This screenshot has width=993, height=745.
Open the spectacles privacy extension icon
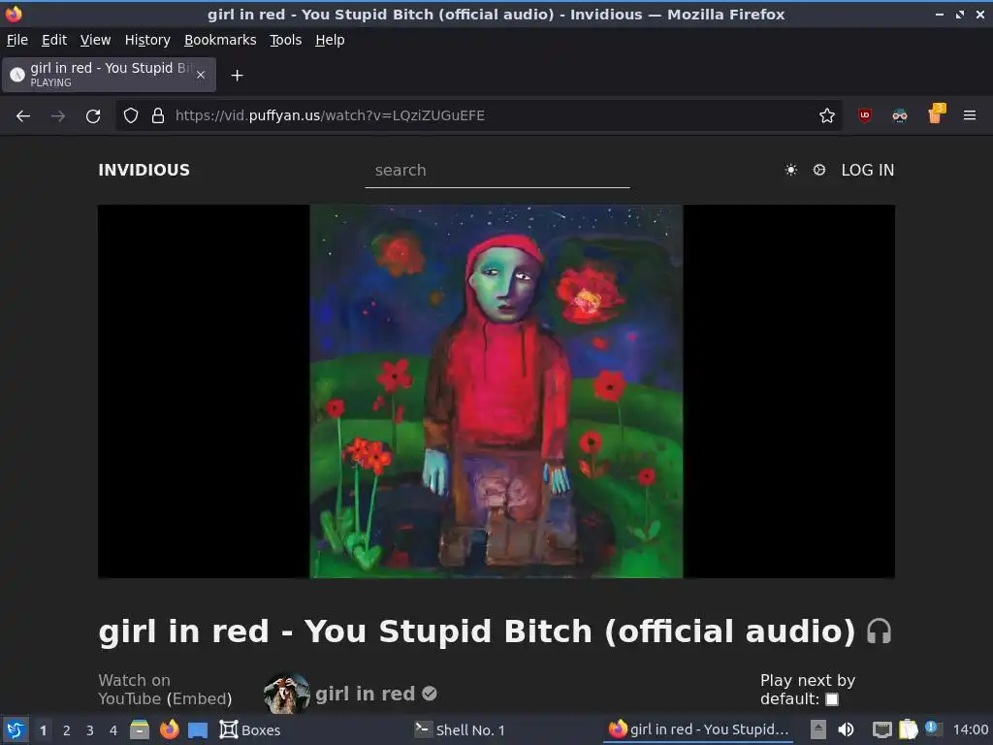(899, 115)
